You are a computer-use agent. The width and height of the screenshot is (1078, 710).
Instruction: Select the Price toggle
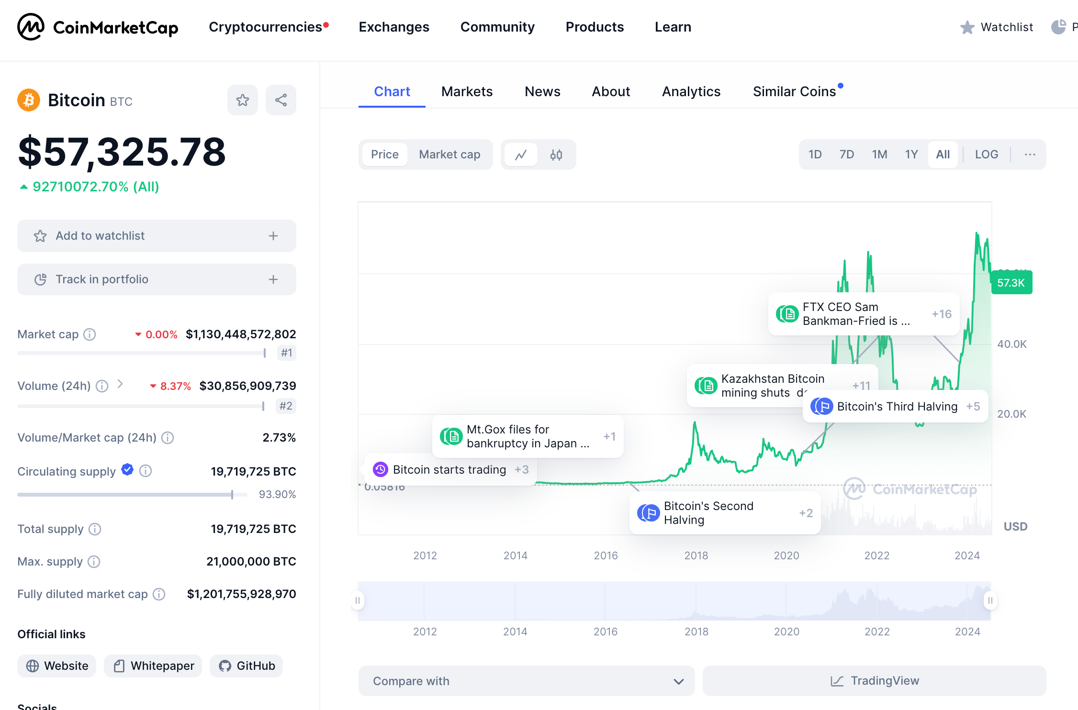[x=385, y=155]
